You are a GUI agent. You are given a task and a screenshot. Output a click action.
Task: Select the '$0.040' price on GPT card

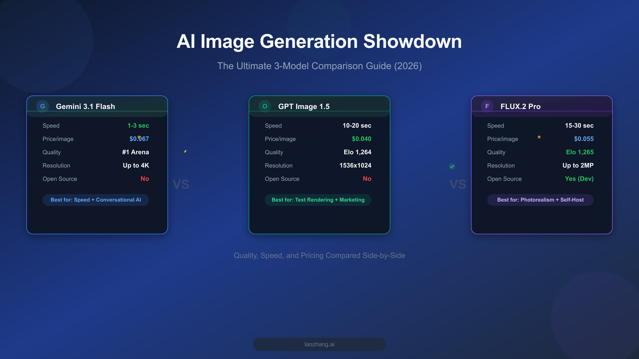pos(361,139)
